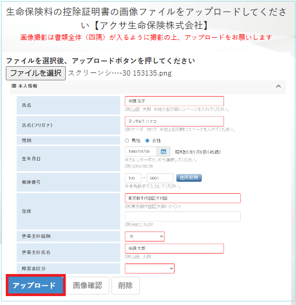Click the selected file name text
Viewport: 296px width, 305px height.
click(x=120, y=73)
